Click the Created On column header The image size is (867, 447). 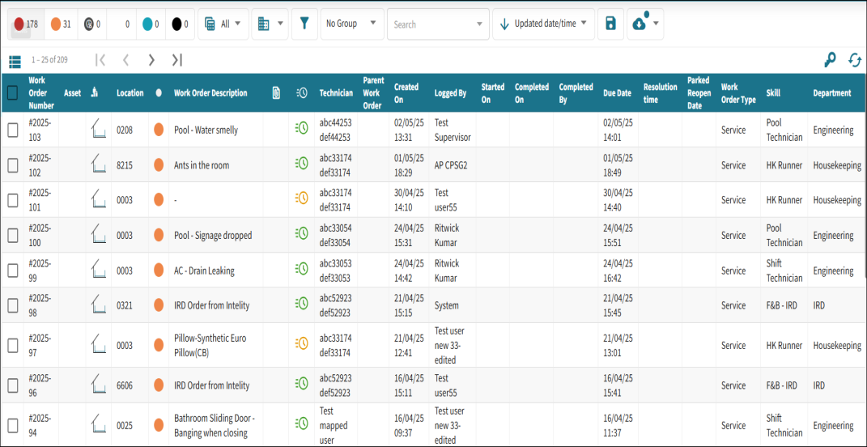coord(406,93)
